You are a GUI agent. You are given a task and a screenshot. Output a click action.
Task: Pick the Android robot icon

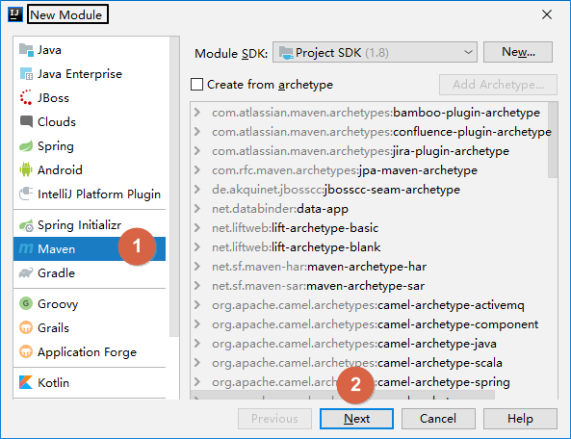26,169
